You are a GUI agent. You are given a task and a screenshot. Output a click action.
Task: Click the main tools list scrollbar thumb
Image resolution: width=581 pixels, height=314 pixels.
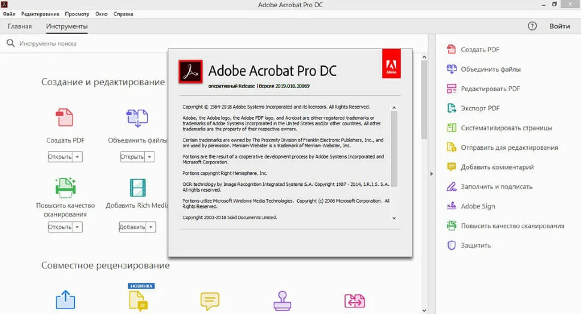point(424,99)
